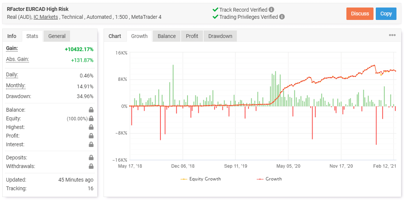Click the Highest row lock icon
The width and height of the screenshot is (404, 200).
click(x=91, y=127)
